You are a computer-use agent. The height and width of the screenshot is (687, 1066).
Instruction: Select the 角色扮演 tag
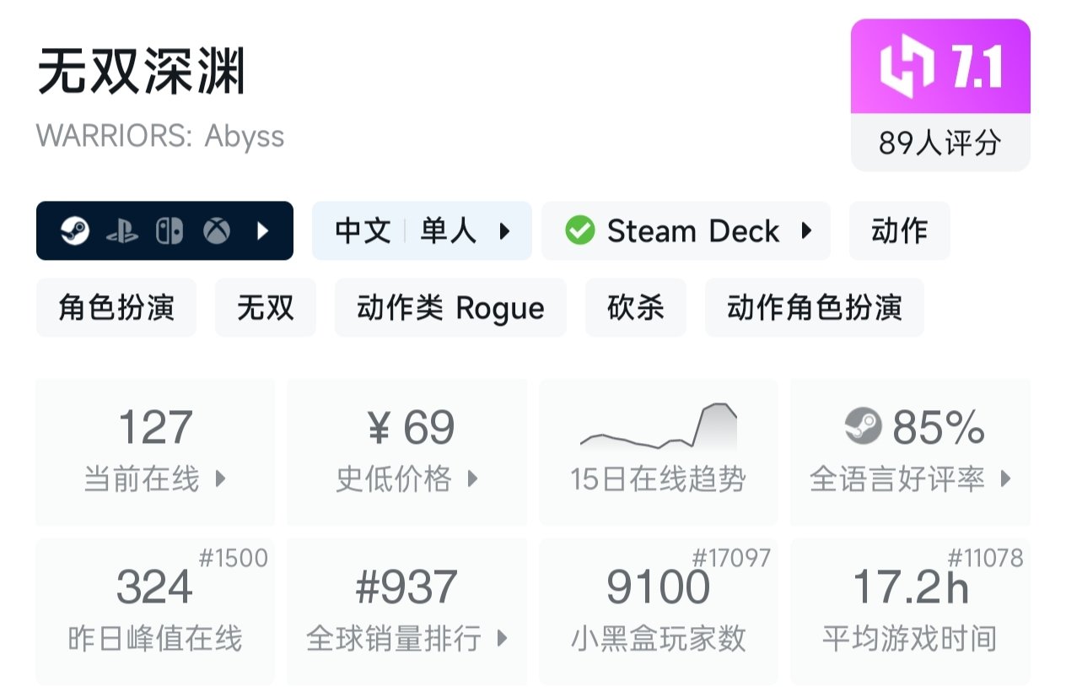(116, 307)
